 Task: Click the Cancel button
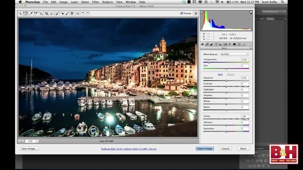[225, 149]
